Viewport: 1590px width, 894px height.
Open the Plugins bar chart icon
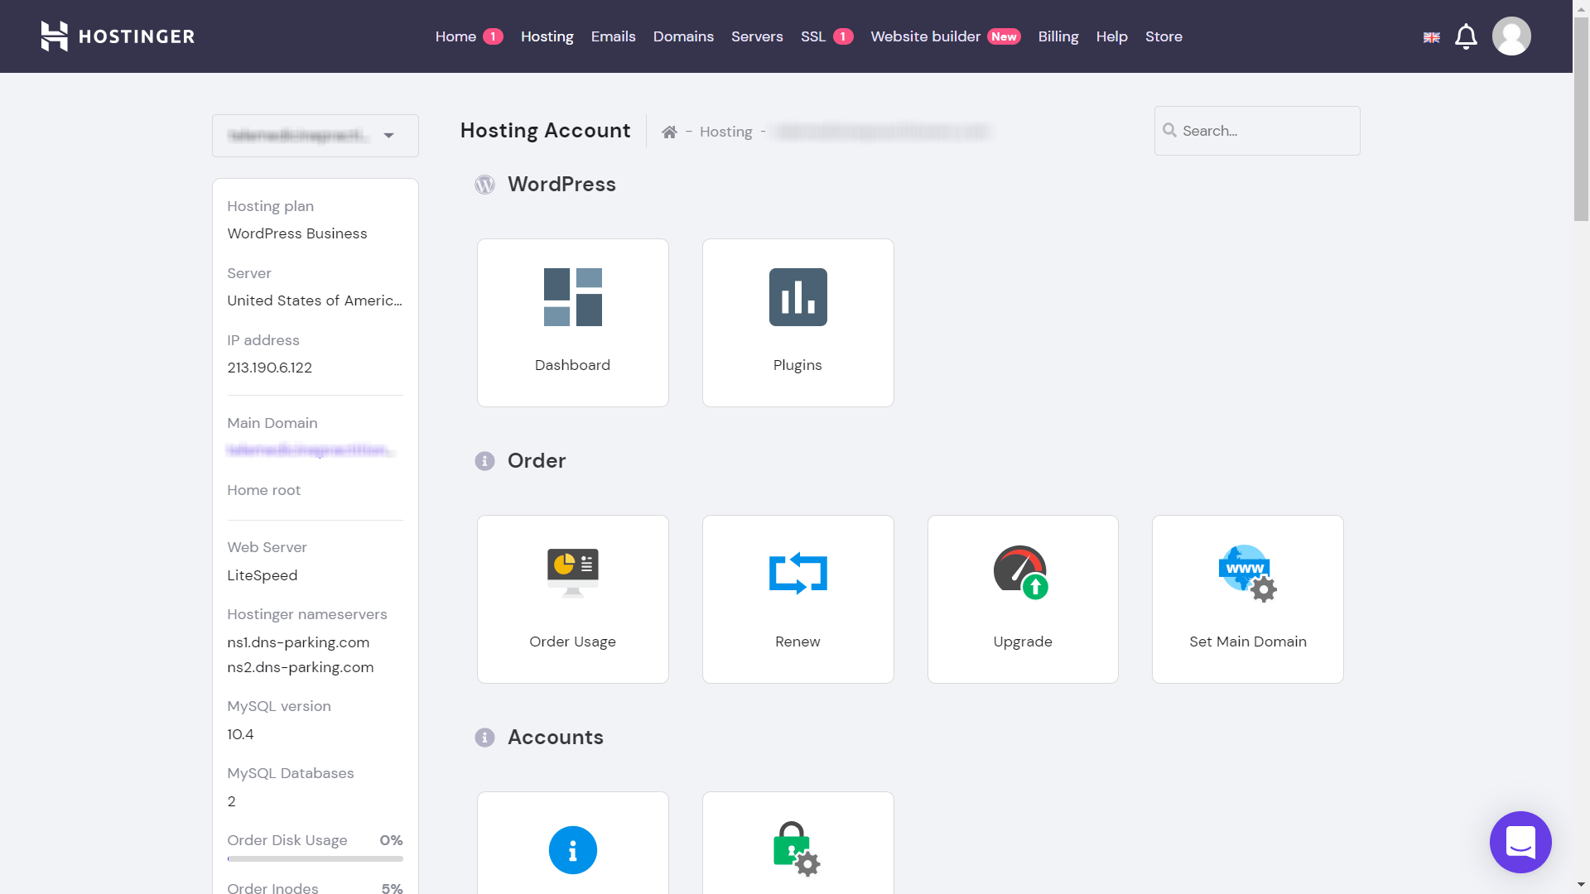pyautogui.click(x=797, y=297)
